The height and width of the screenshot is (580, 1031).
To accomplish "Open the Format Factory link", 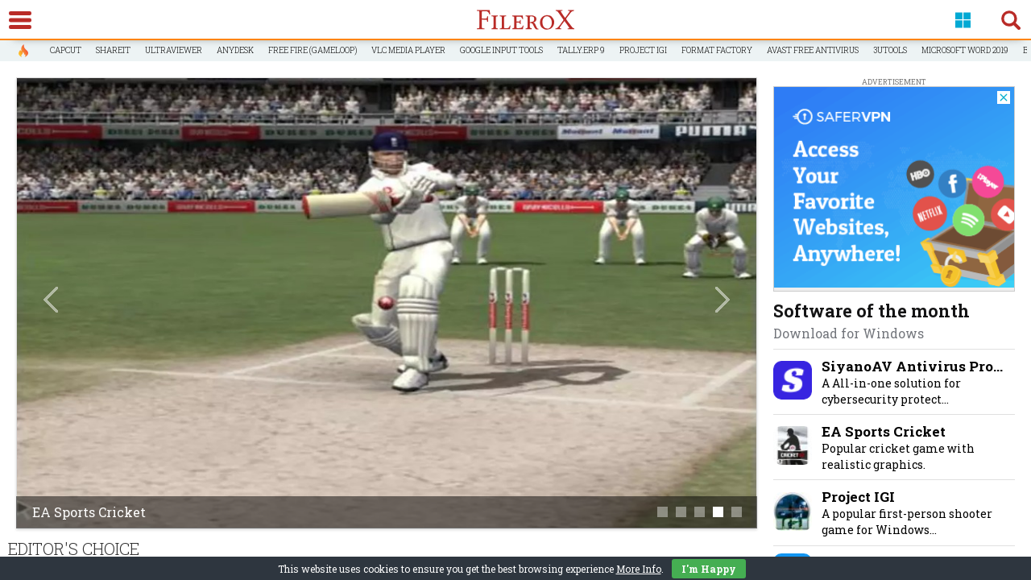I will click(717, 51).
